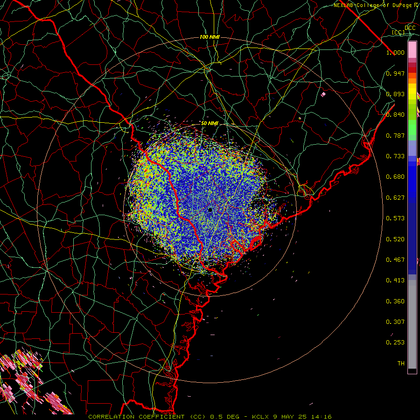This screenshot has height=420, width=420.
Task: Click the 1.000 legend value
Action: (395, 52)
